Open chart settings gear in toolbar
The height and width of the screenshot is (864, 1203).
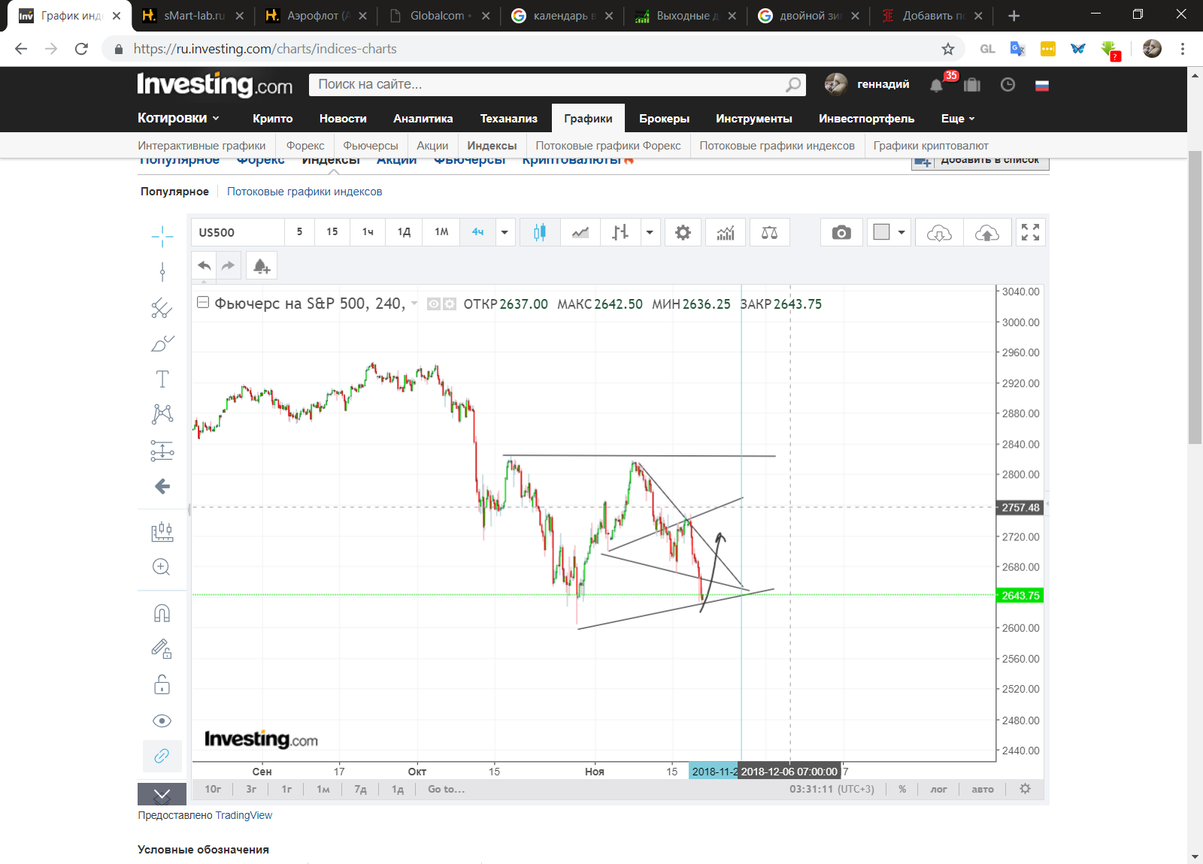(x=683, y=233)
